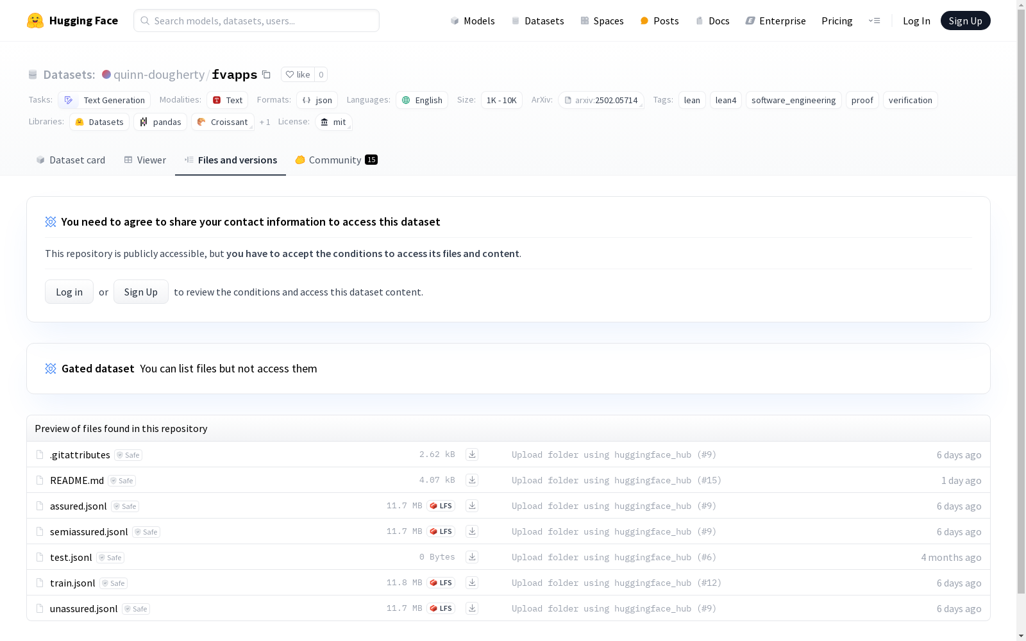The width and height of the screenshot is (1026, 641).
Task: Click the search models input field
Action: (256, 21)
